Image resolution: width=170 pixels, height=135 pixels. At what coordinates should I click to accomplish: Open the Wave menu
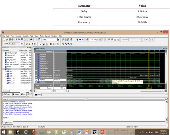tap(36, 36)
